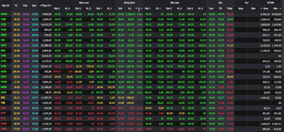Sort by the Trần ceiling price header
The height and width of the screenshot is (132, 284).
pyautogui.click(x=25, y=6)
